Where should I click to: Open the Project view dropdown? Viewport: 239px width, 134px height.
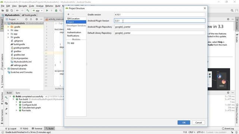pos(12,19)
